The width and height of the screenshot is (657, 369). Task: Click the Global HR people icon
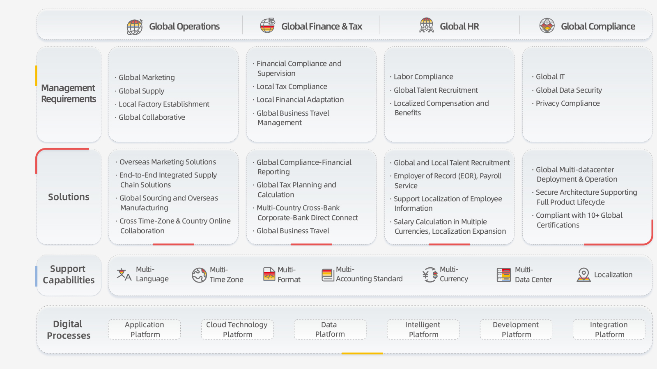(x=426, y=26)
